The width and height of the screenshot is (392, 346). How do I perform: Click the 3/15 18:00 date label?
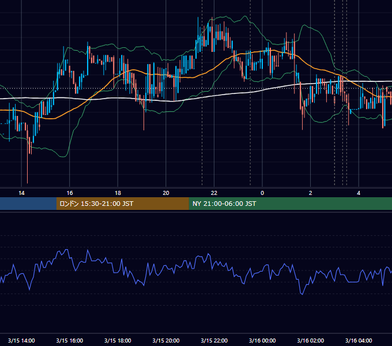[x=118, y=340]
